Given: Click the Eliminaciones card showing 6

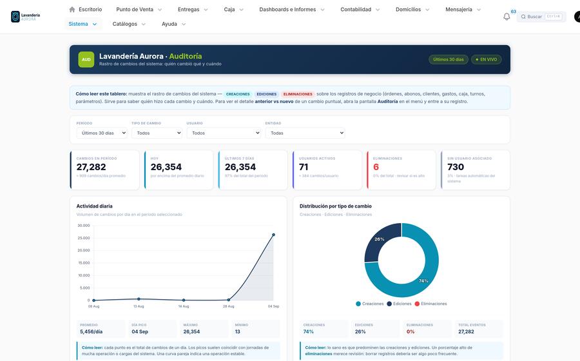Looking at the screenshot, I should tap(401, 170).
